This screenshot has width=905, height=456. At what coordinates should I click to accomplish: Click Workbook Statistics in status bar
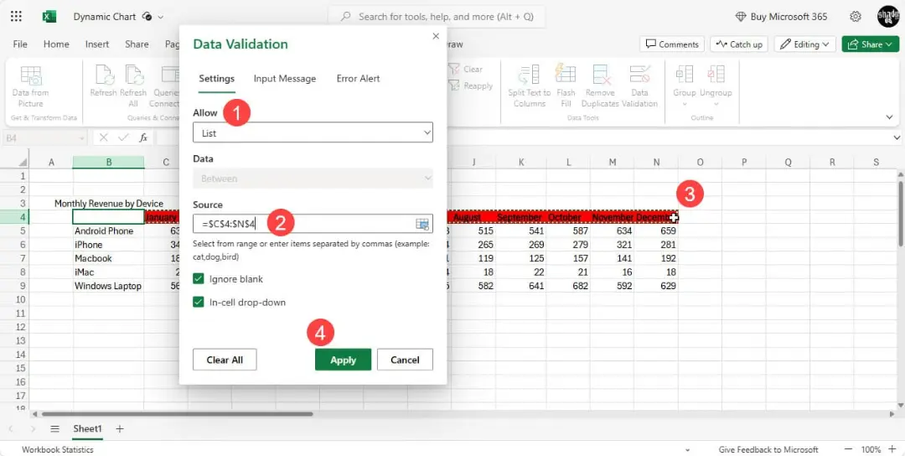(57, 449)
